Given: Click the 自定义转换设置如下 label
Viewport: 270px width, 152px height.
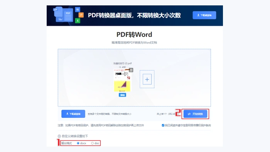Looking at the screenshot, I should (75, 136).
